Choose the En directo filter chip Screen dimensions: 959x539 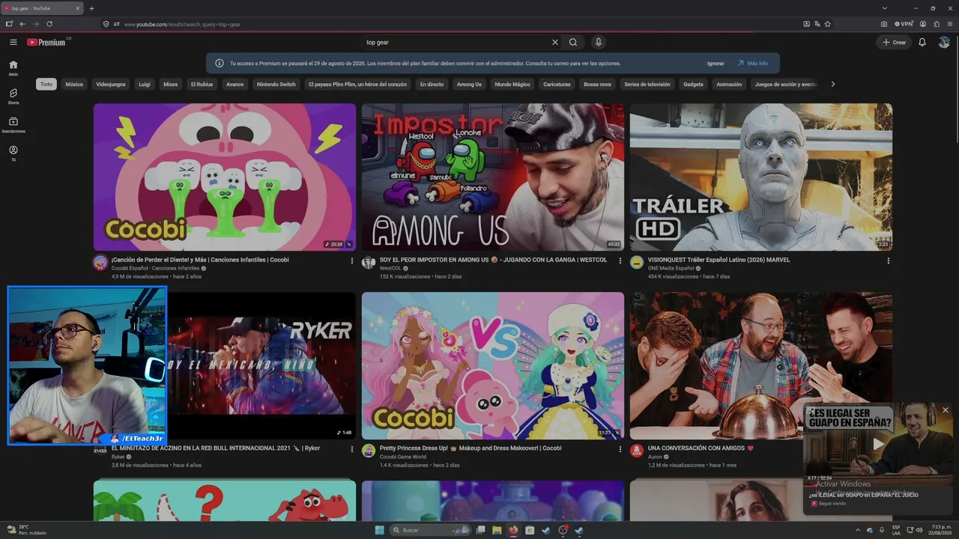point(432,85)
